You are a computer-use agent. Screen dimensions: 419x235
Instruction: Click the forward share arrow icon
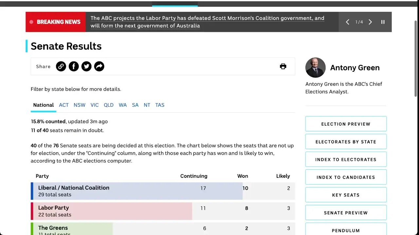click(99, 67)
